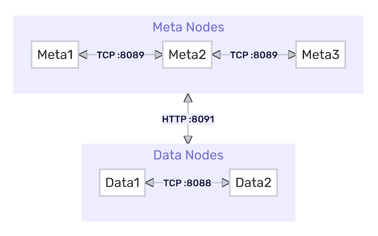Select the Data2 node box
Viewport: 378px width, 236px height.
coord(253,183)
